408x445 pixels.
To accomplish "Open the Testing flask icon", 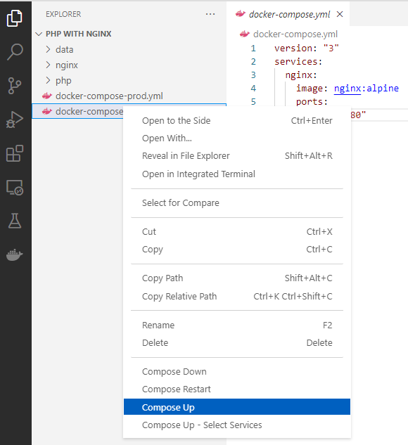I will (15, 221).
